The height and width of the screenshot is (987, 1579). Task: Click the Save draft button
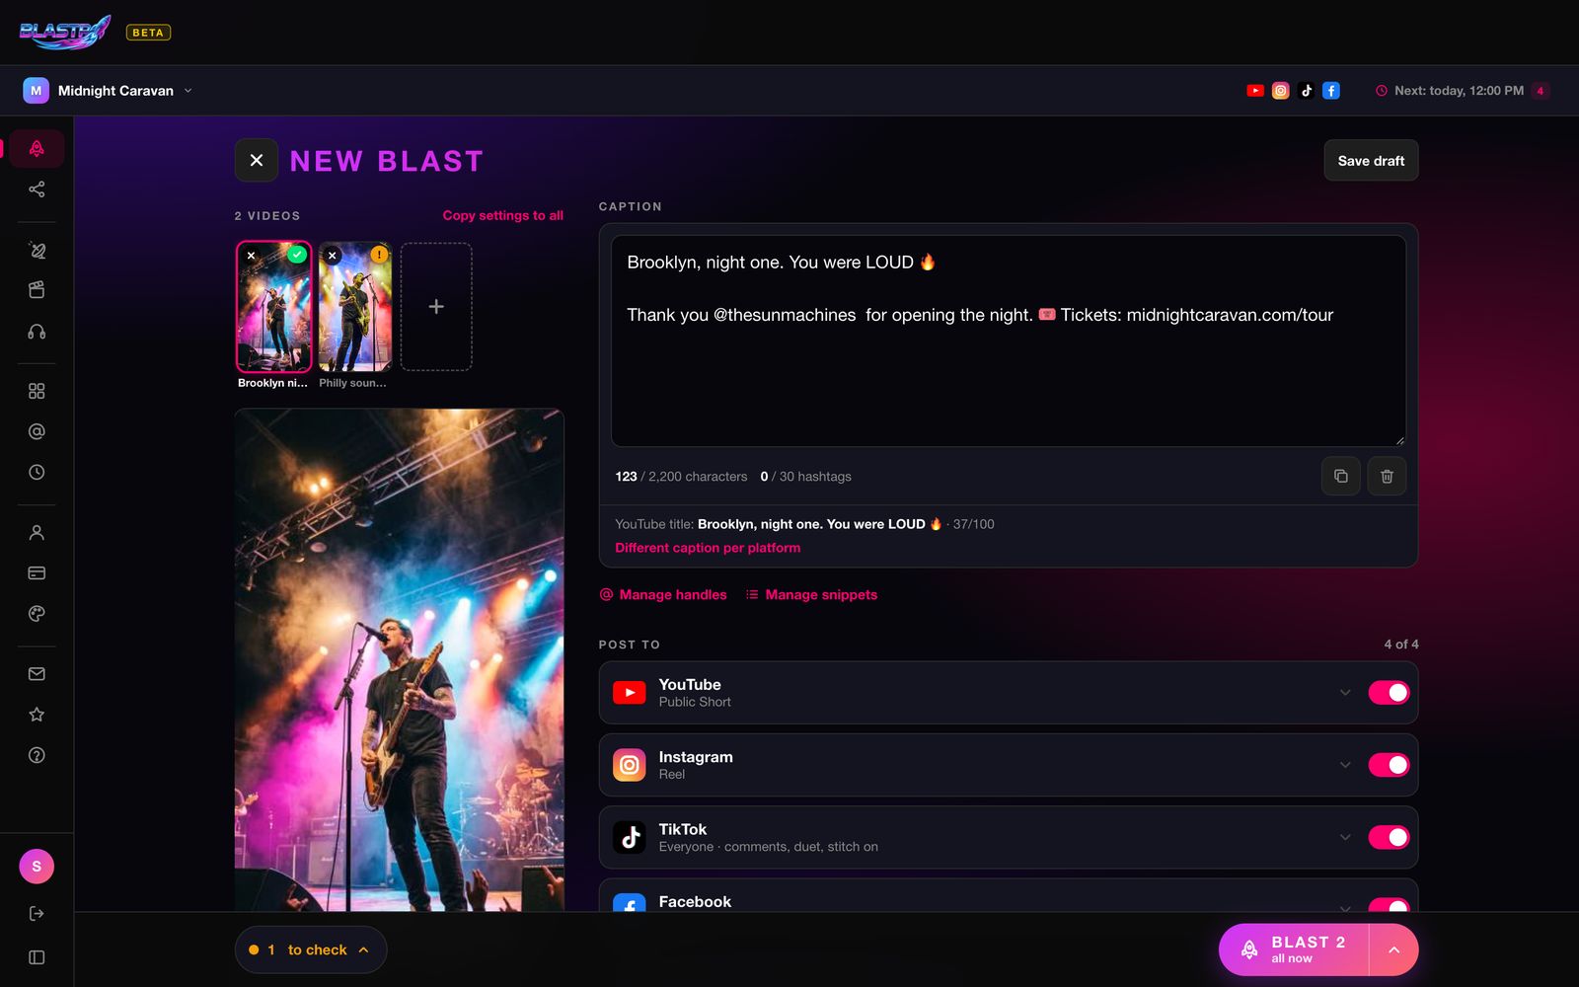(x=1371, y=161)
